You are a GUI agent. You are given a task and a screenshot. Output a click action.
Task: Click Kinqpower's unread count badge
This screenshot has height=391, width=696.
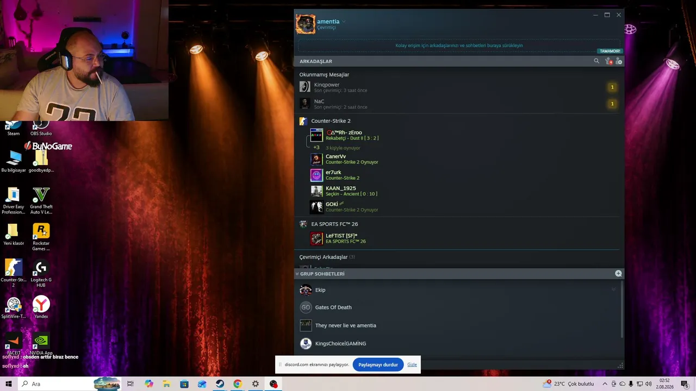coord(612,87)
